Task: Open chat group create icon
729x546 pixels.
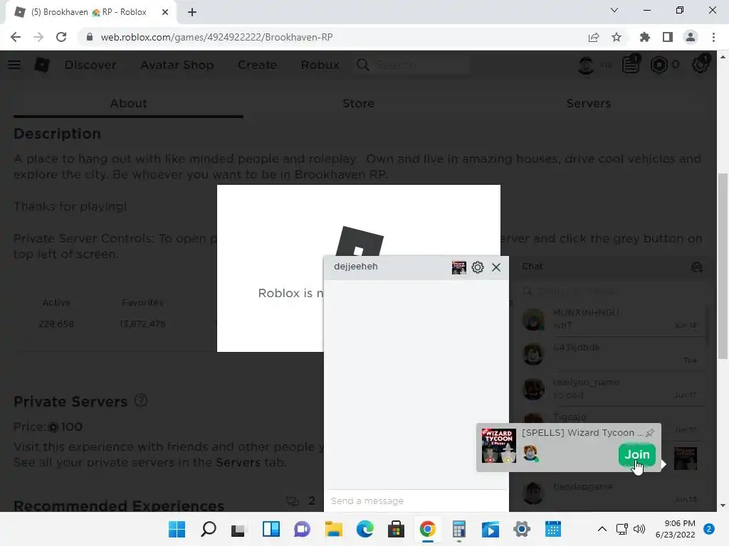Action: click(x=696, y=267)
